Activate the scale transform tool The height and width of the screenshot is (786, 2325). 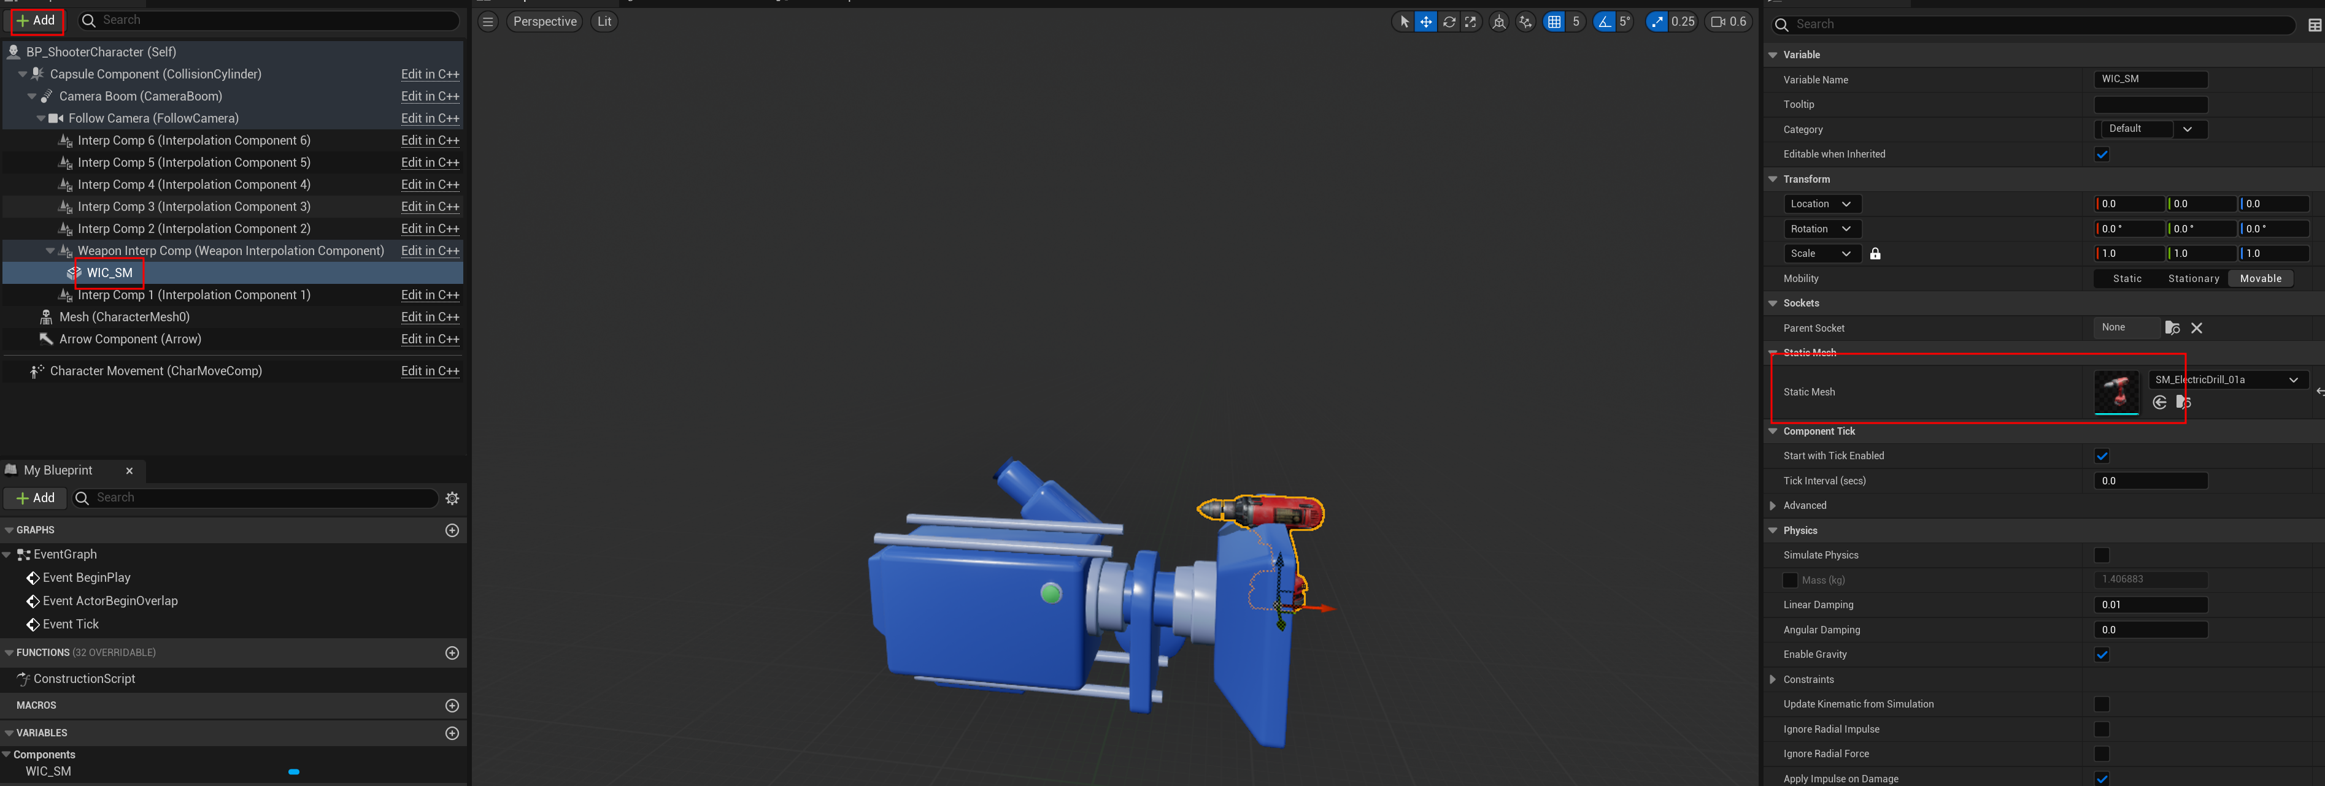(x=1470, y=21)
